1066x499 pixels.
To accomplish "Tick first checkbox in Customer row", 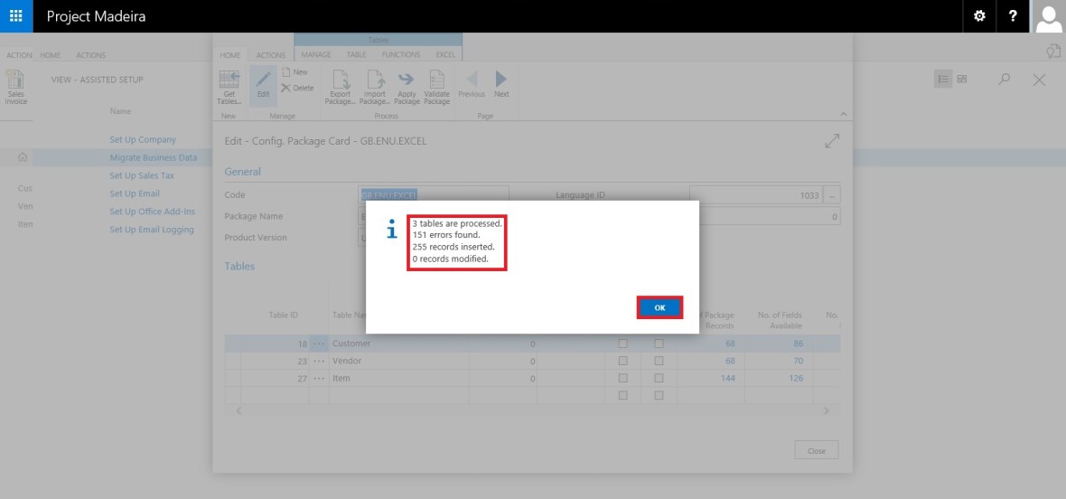I will click(x=622, y=344).
